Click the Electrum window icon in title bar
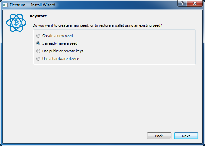 (x=5, y=5)
